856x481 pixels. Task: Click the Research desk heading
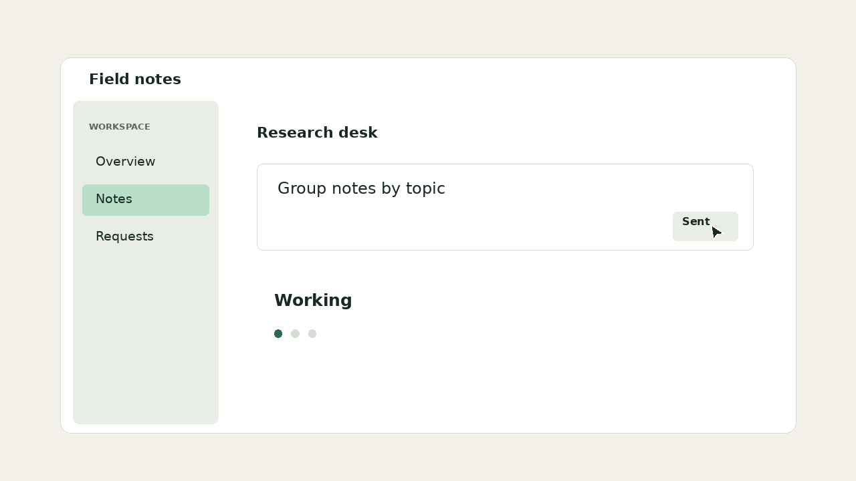point(317,133)
